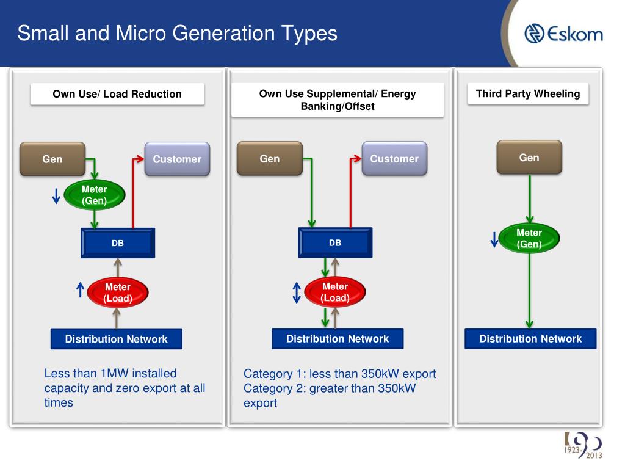Image resolution: width=625 pixels, height=469 pixels.
Task: Select the Gen box in Energy Banking panel
Action: coord(270,158)
